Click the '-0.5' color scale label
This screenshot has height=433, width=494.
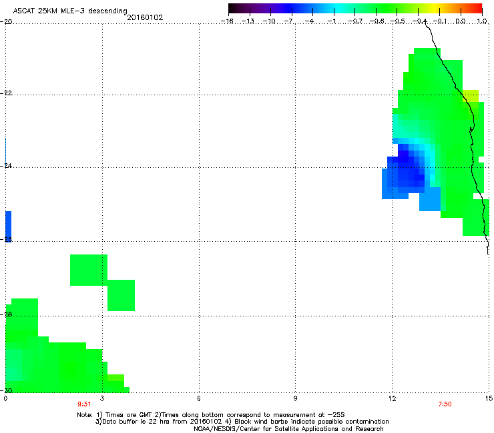(398, 21)
